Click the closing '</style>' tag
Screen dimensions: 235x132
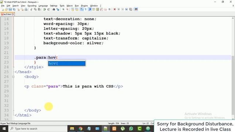tap(34, 67)
